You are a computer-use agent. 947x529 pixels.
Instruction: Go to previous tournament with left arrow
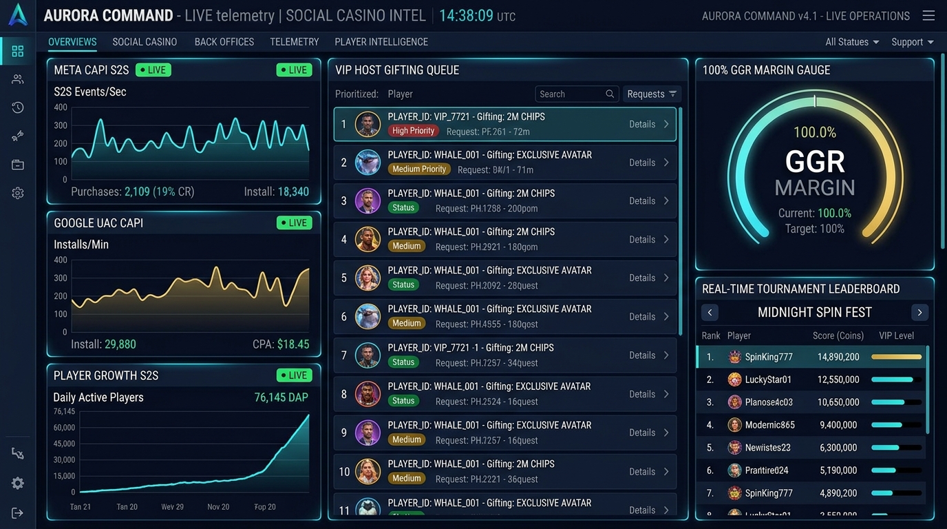710,312
